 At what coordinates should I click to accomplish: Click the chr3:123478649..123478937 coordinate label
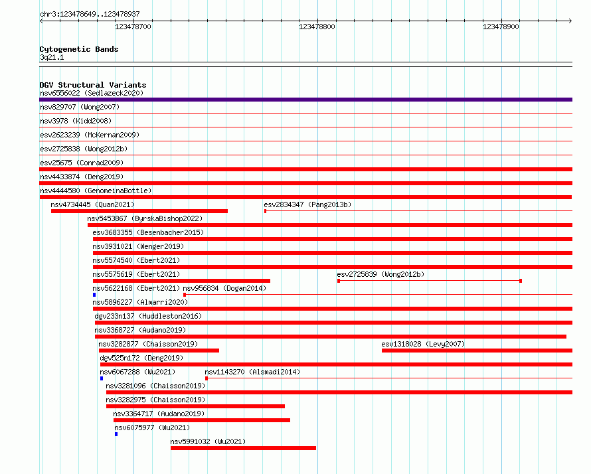[90, 15]
